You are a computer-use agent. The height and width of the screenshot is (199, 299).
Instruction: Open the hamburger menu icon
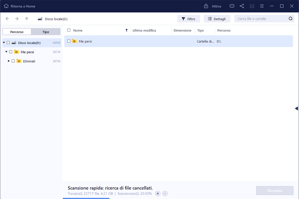262,6
